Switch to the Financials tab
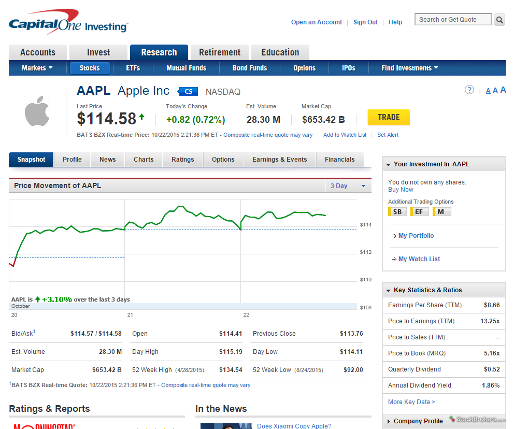The height and width of the screenshot is (429, 514). [x=339, y=160]
